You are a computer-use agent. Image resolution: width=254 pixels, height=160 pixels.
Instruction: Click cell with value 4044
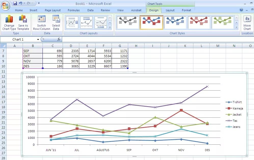(x=87, y=56)
